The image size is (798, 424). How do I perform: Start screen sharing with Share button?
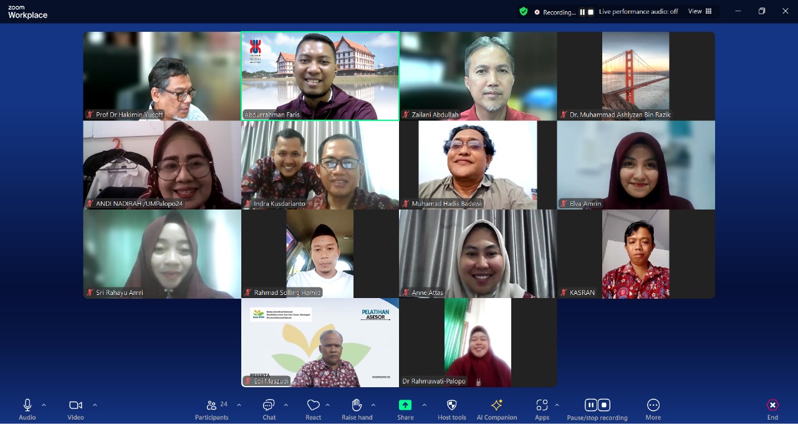click(405, 409)
